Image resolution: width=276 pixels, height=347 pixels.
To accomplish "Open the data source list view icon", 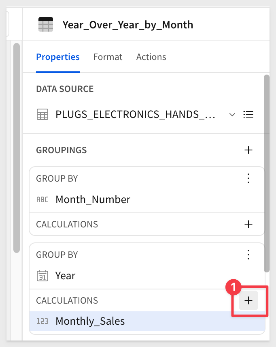I will click(248, 114).
